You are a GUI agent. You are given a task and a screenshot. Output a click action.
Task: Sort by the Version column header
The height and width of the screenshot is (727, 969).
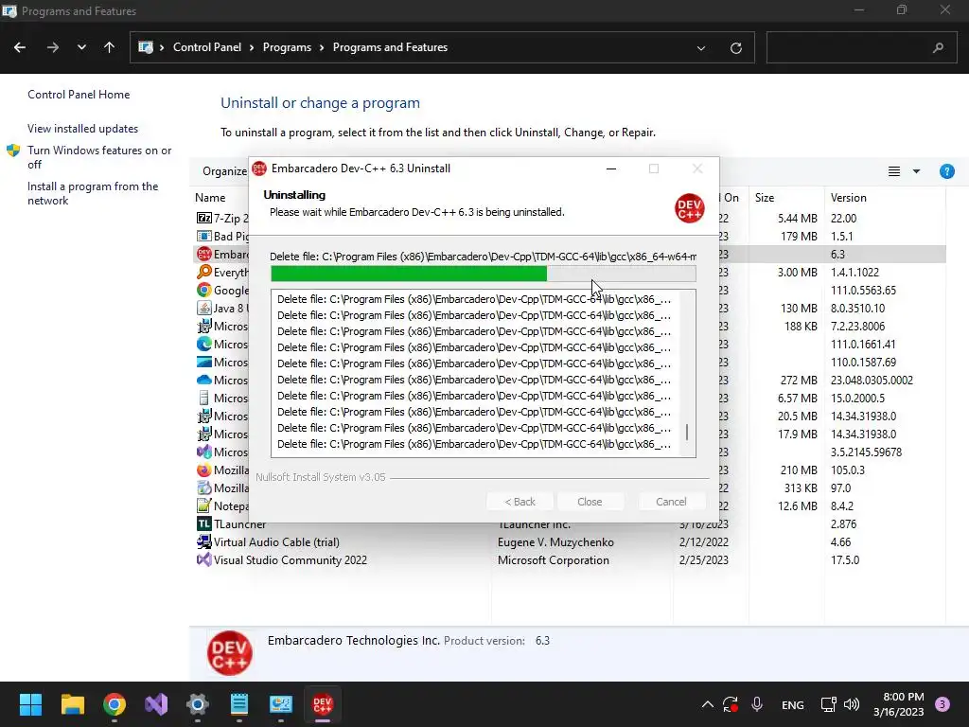(848, 198)
